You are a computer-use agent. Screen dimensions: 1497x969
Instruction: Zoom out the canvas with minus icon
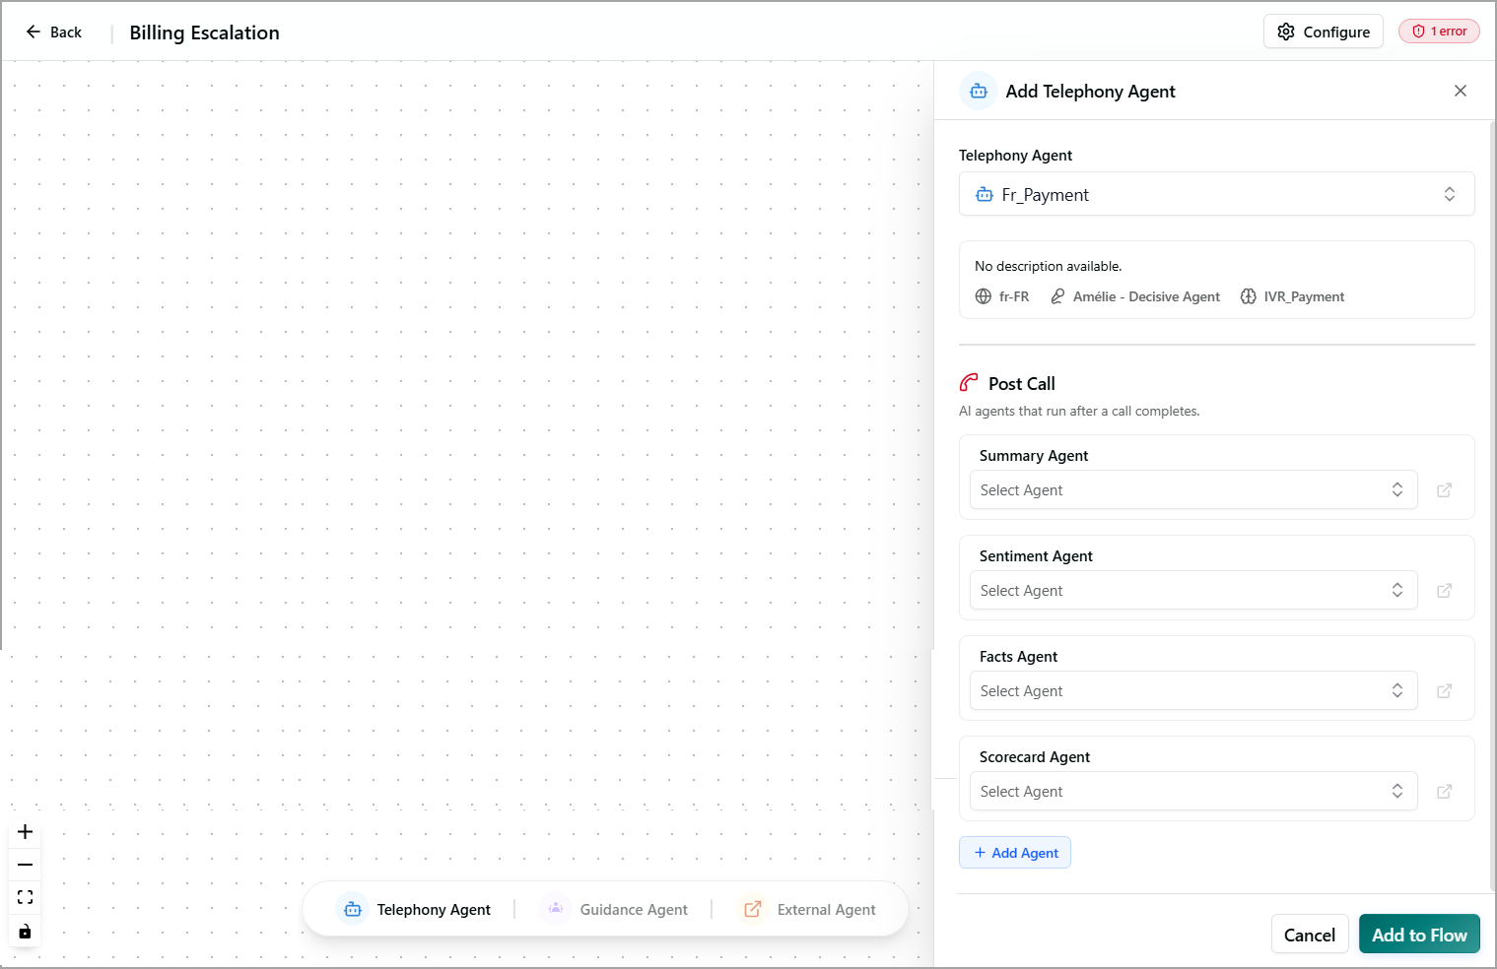point(26,865)
